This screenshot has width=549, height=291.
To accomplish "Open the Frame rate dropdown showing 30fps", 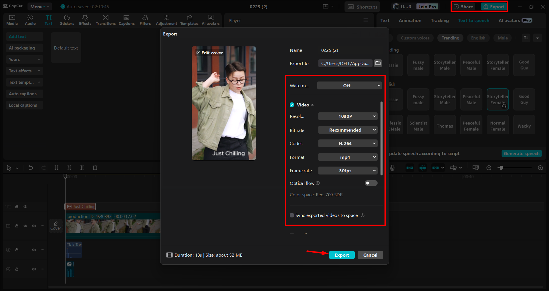I will point(348,171).
